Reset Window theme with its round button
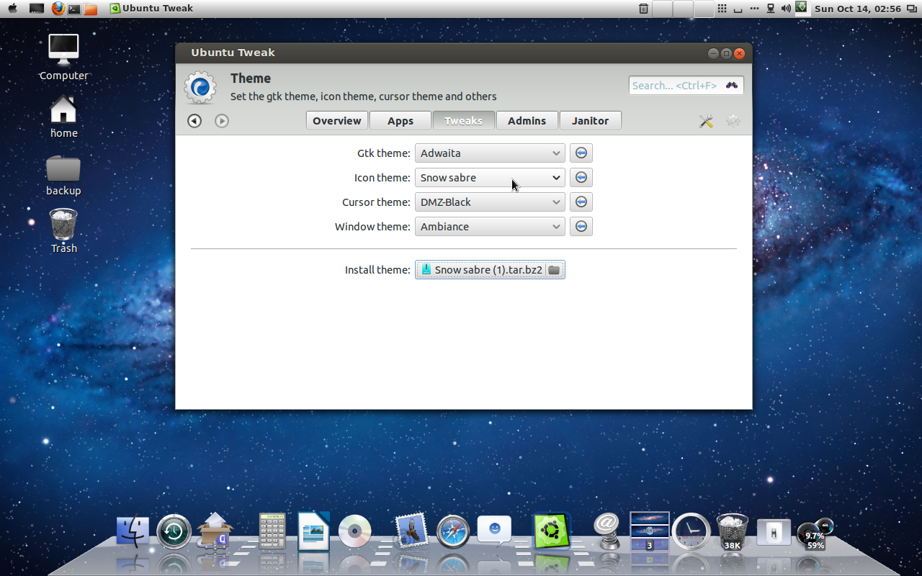 tap(581, 226)
